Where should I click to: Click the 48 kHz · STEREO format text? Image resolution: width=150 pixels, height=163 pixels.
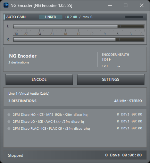pos(128,101)
